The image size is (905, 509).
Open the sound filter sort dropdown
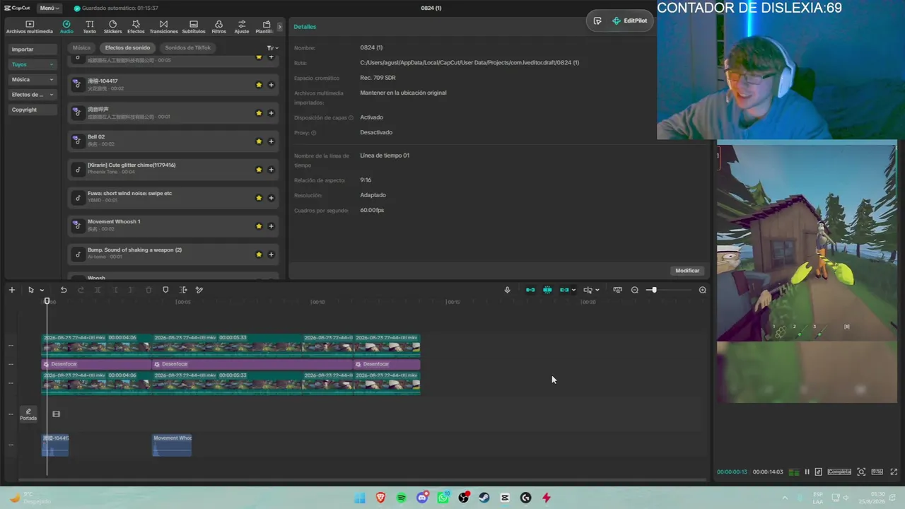272,48
